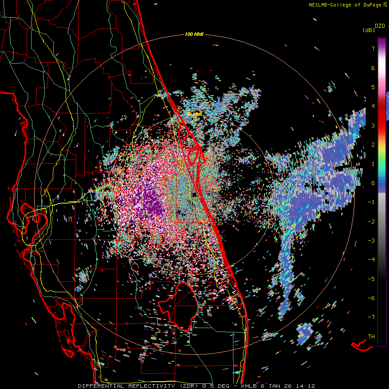This screenshot has height=389, width=389.
Task: Click the 100 NMI range ring label
Action: pyautogui.click(x=194, y=34)
